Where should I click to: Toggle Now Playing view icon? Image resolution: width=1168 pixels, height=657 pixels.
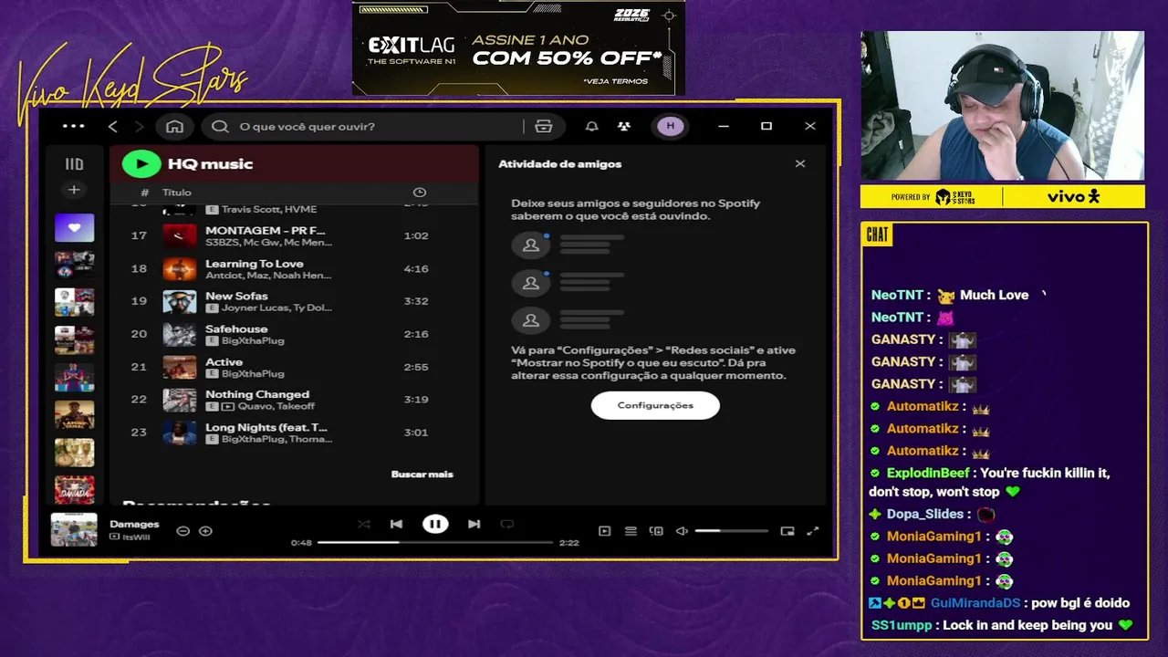pyautogui.click(x=604, y=531)
